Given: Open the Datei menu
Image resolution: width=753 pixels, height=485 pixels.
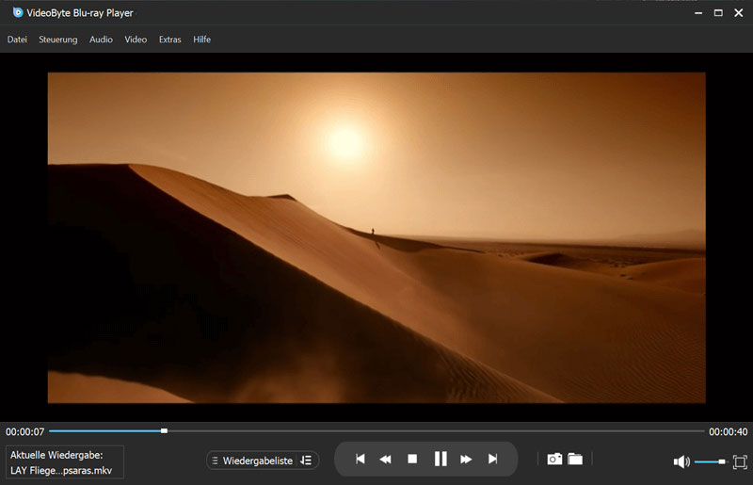Looking at the screenshot, I should [17, 40].
